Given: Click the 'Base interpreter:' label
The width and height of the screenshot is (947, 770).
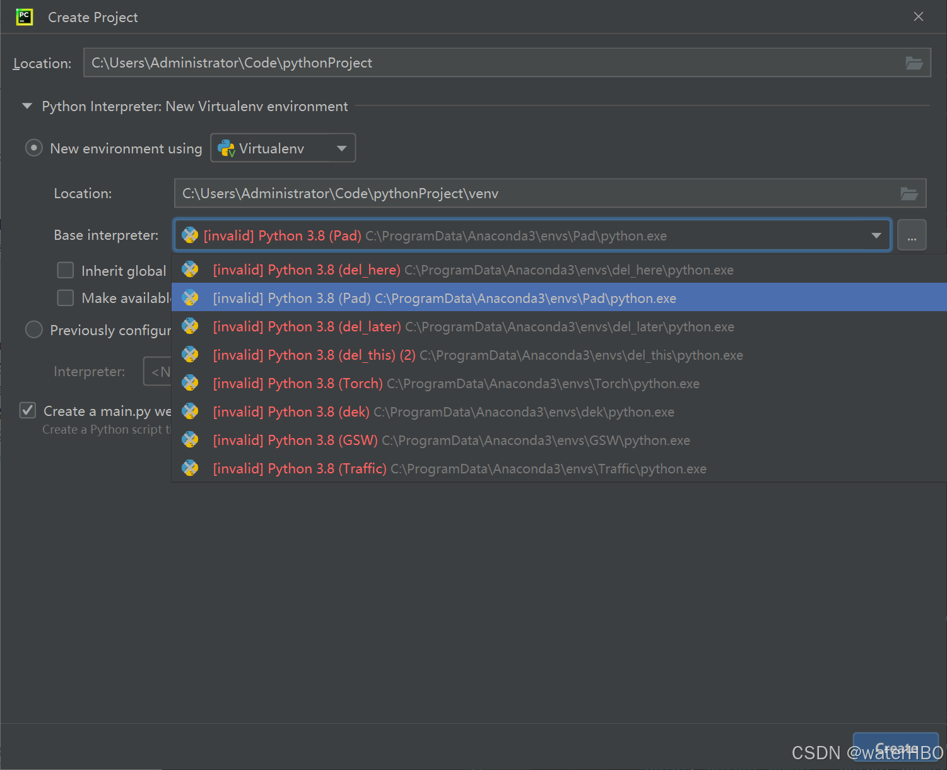Looking at the screenshot, I should coord(106,235).
